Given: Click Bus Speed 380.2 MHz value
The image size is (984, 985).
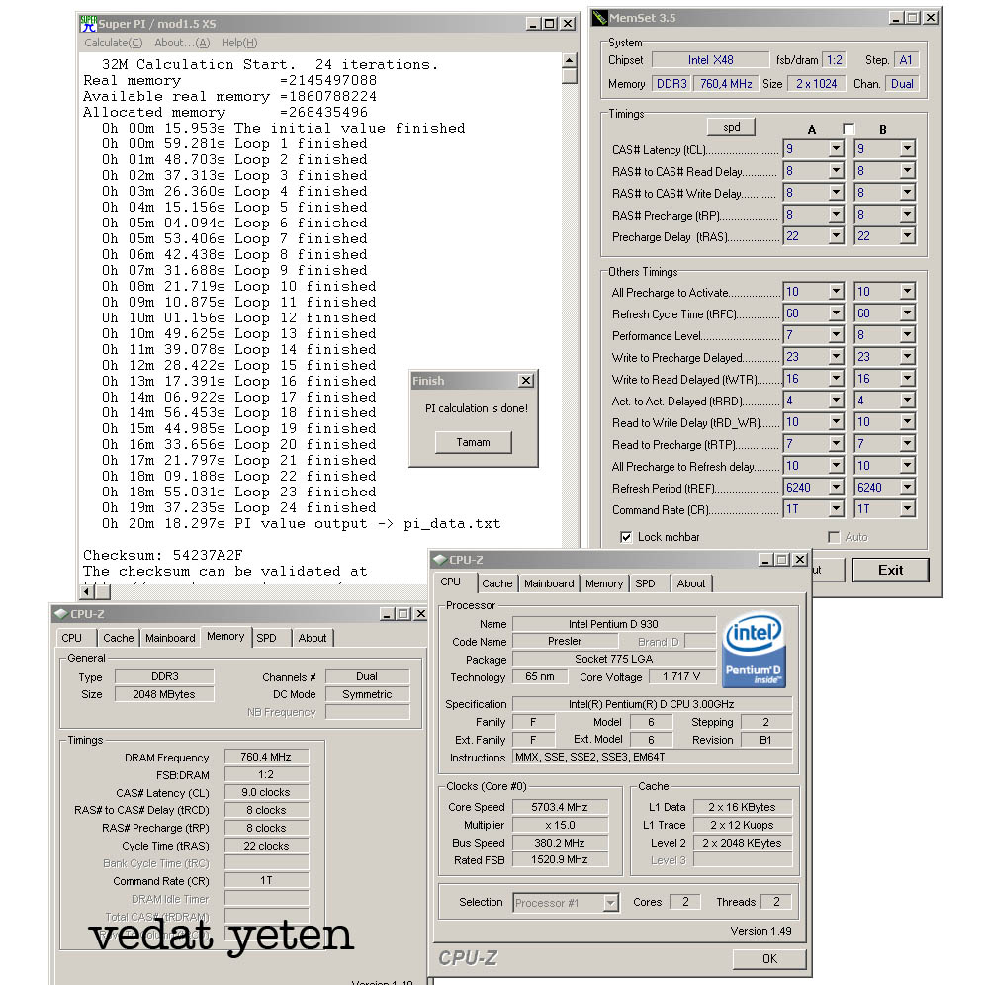Looking at the screenshot, I should pyautogui.click(x=560, y=843).
